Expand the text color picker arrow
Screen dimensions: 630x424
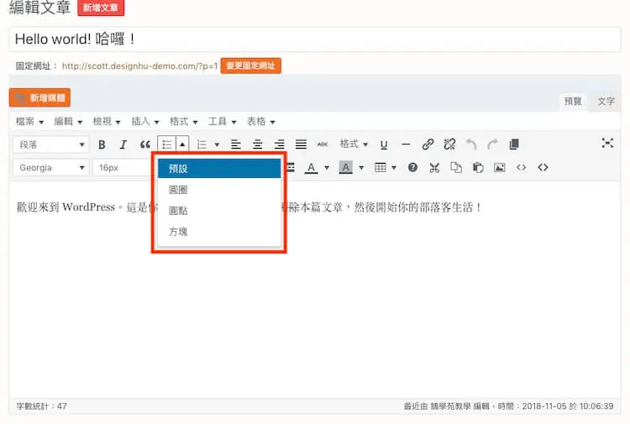(327, 167)
